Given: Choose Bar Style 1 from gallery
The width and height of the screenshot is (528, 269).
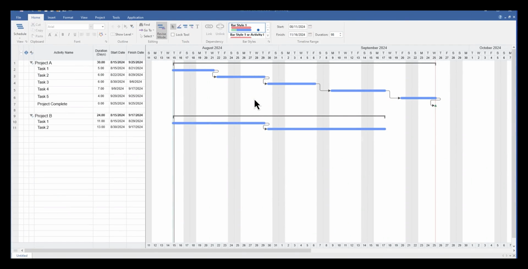Looking at the screenshot, I should click(247, 27).
